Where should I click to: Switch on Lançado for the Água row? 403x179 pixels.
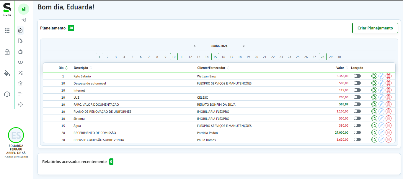tap(357, 125)
